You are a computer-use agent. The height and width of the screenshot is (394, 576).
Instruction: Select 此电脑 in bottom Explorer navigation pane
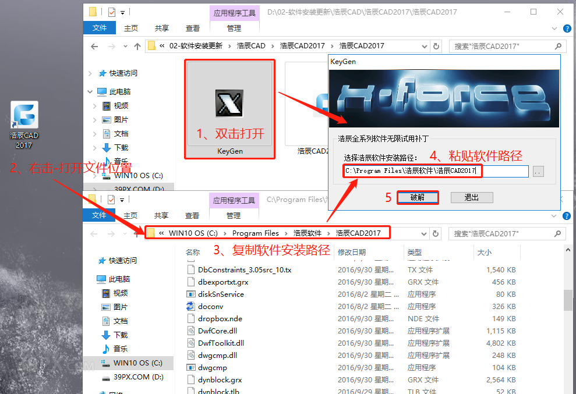pos(119,279)
